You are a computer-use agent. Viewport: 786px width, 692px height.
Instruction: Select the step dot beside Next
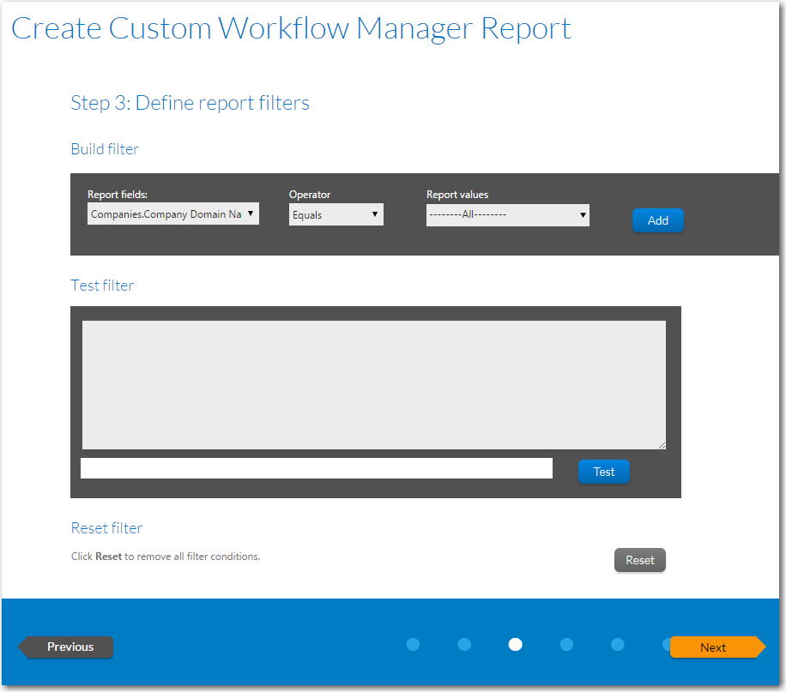point(668,644)
